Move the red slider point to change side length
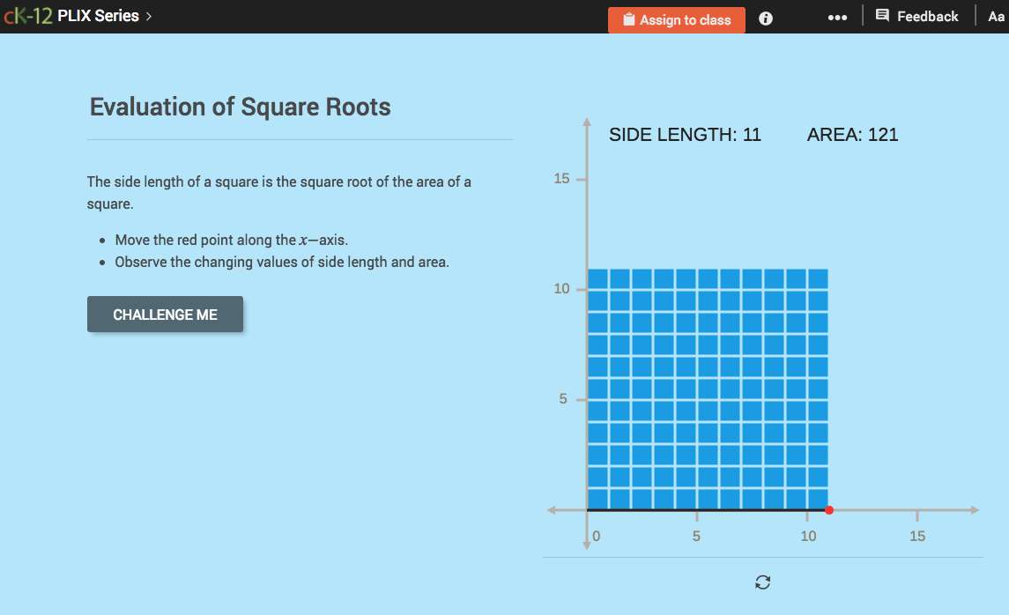 tap(829, 509)
